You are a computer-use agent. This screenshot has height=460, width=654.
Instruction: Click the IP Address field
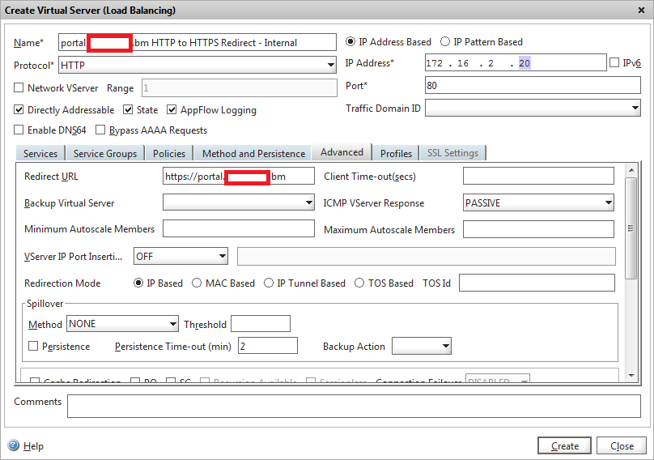(x=516, y=62)
